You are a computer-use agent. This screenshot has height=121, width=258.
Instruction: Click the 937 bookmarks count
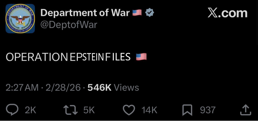pyautogui.click(x=208, y=110)
